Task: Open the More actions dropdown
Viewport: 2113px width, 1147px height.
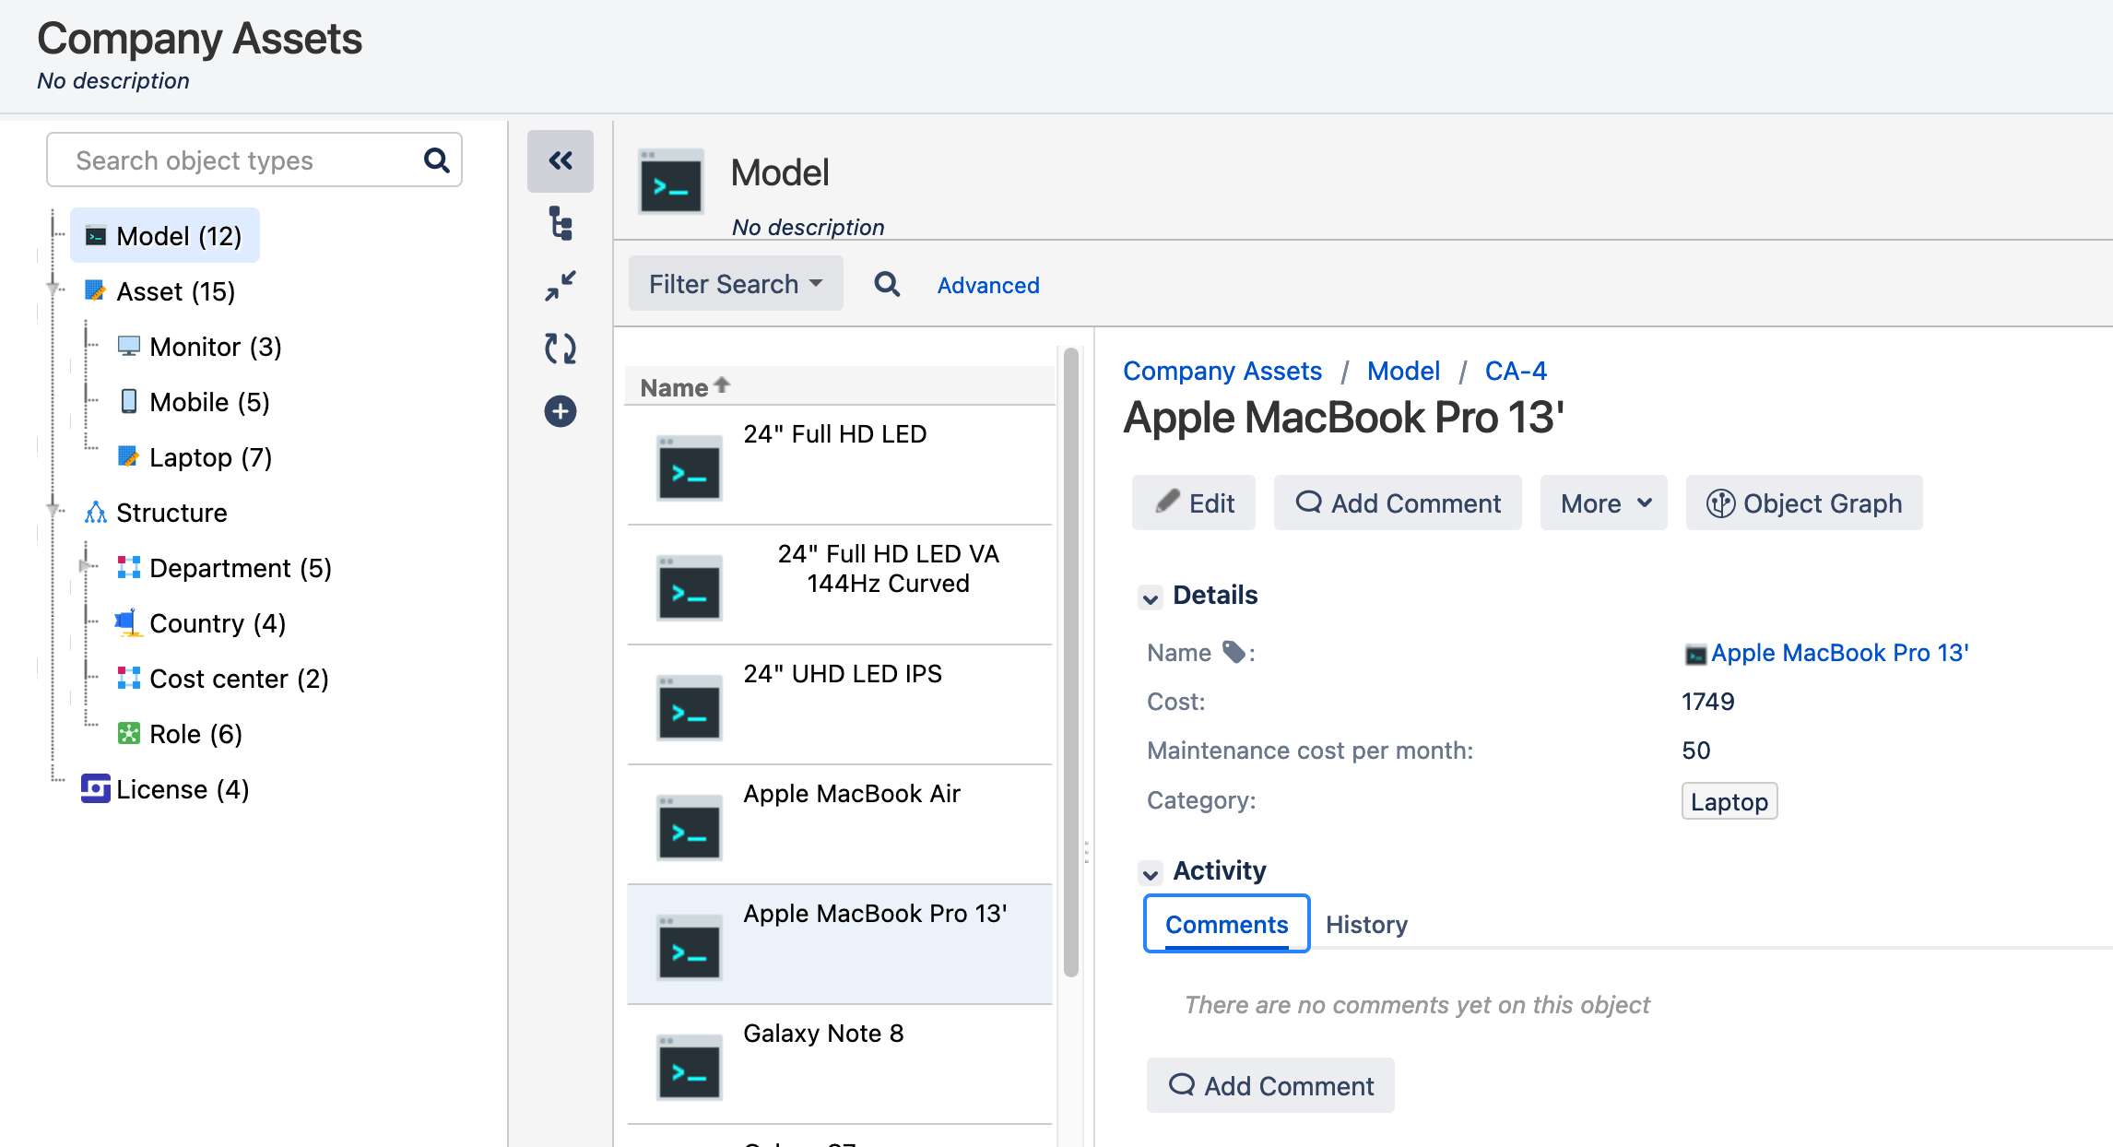Action: (x=1604, y=503)
